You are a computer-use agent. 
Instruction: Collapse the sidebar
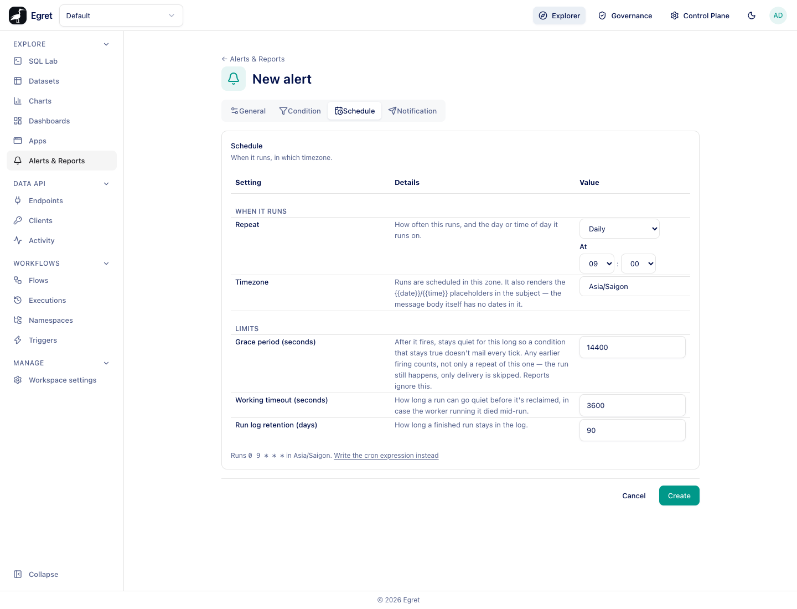pos(36,574)
